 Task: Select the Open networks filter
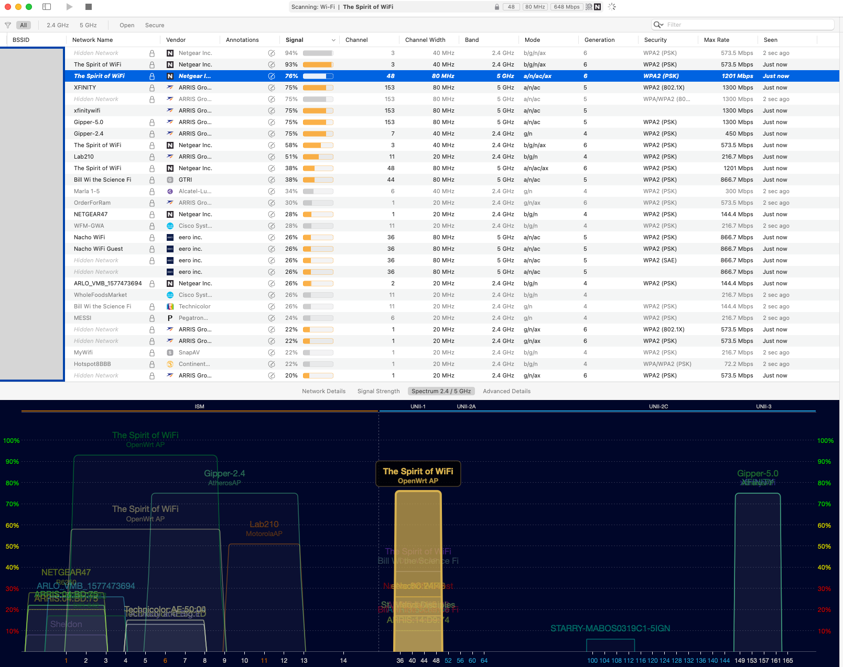click(127, 25)
